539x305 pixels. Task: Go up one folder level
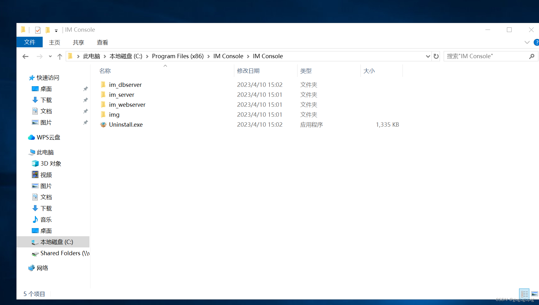(60, 56)
